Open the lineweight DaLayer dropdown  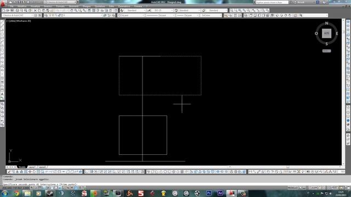(x=188, y=15)
